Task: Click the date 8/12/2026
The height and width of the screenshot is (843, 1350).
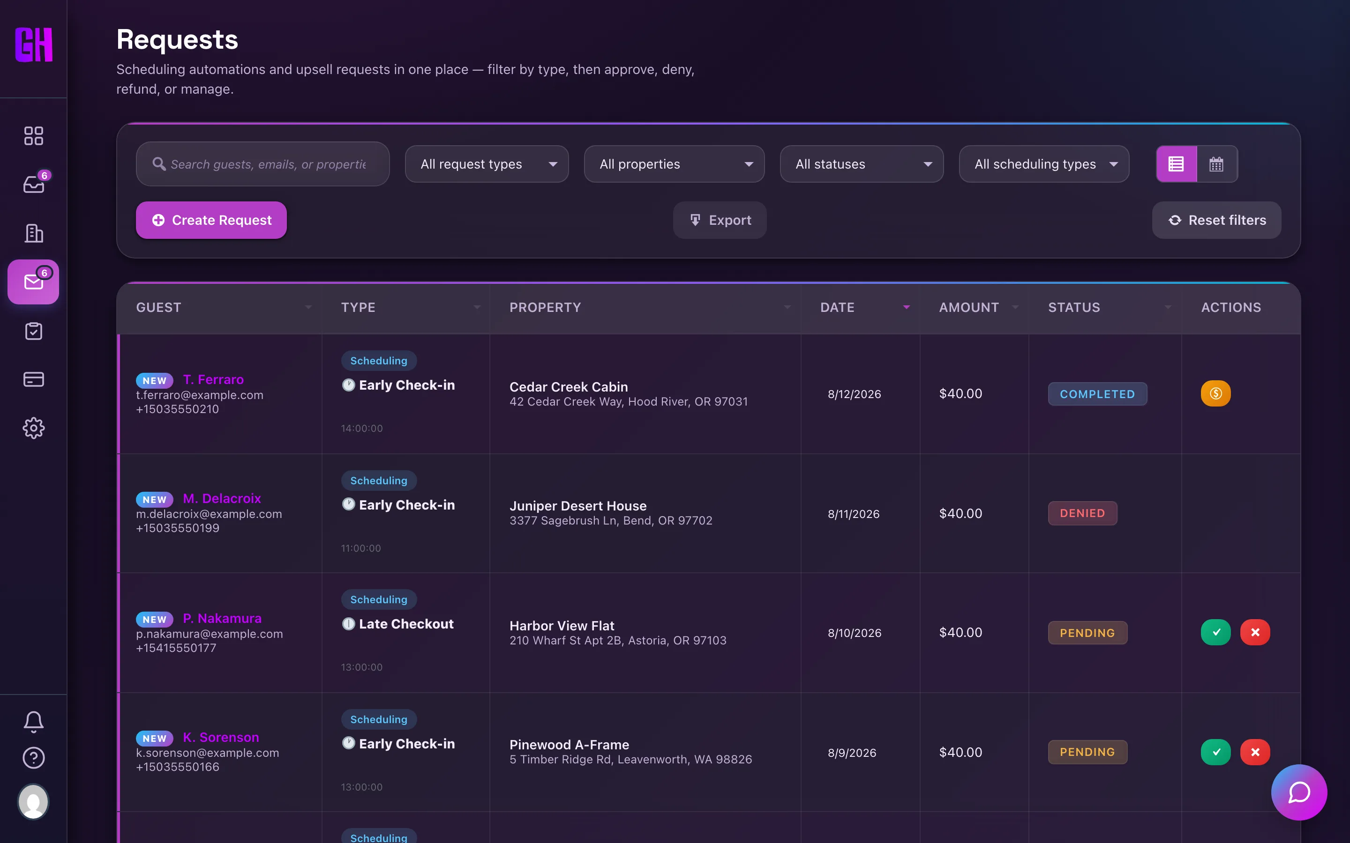Action: pyautogui.click(x=854, y=394)
